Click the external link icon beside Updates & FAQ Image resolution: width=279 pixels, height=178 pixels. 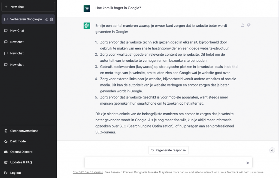pyautogui.click(x=6, y=162)
